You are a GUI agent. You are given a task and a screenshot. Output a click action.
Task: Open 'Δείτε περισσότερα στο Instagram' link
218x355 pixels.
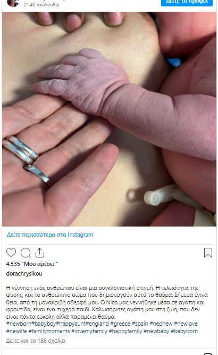coord(50,235)
